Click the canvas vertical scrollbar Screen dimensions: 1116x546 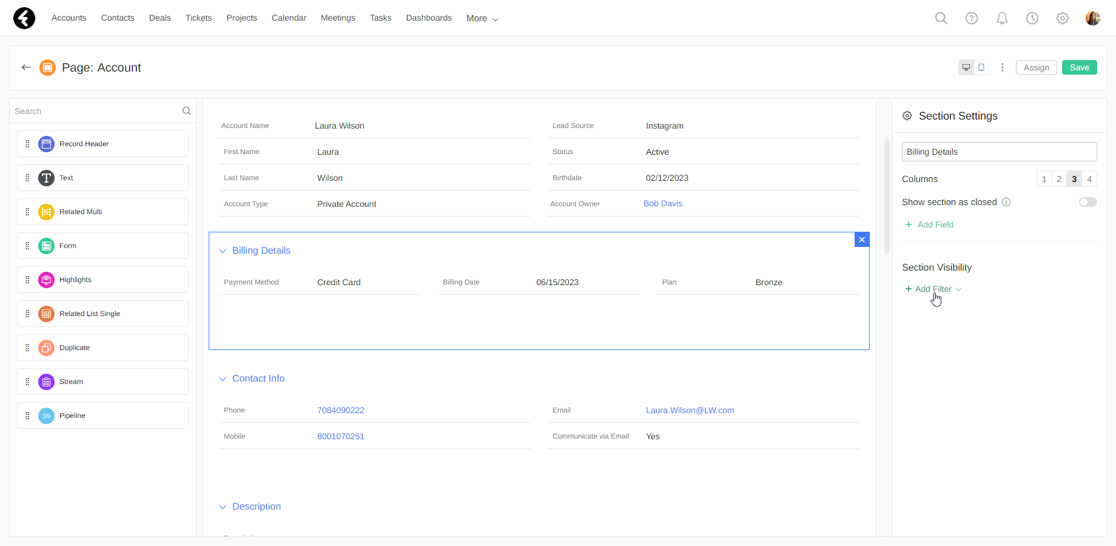tap(887, 195)
